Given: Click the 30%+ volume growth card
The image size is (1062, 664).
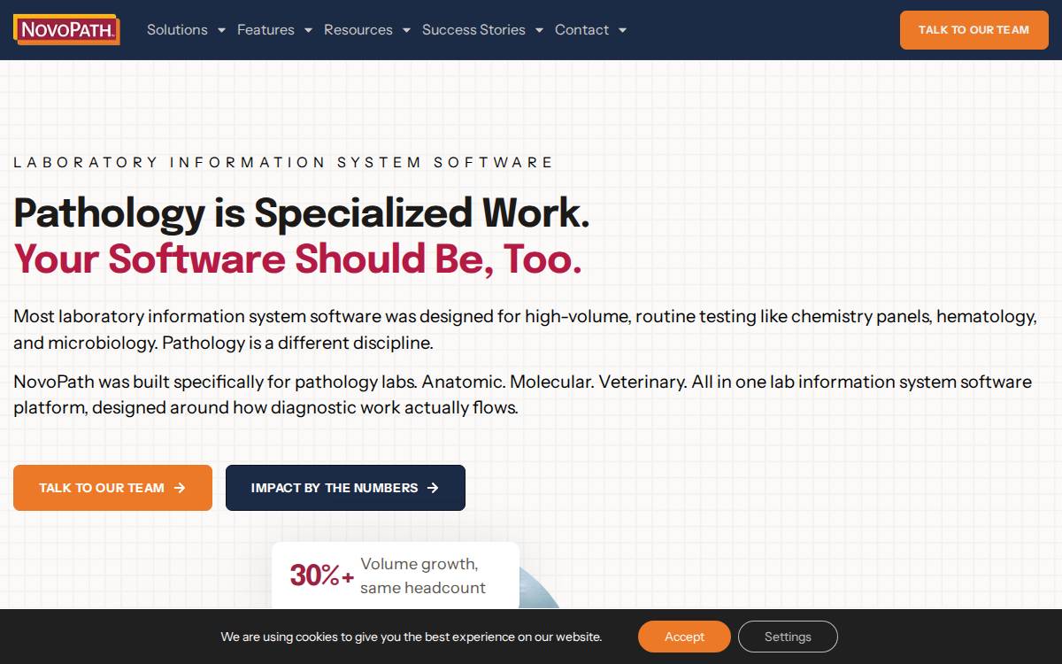Looking at the screenshot, I should [x=396, y=575].
